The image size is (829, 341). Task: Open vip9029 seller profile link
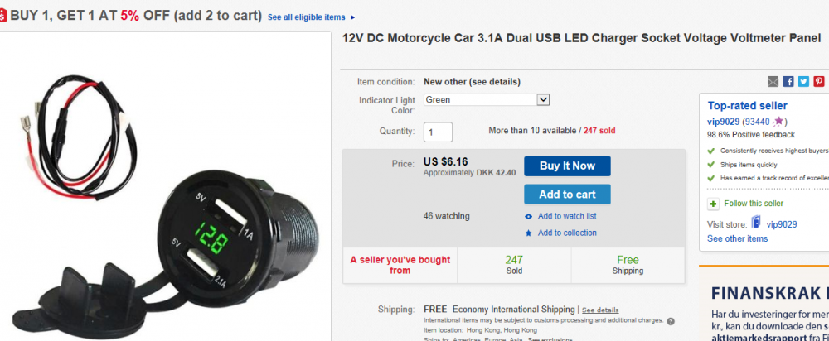coord(723,122)
